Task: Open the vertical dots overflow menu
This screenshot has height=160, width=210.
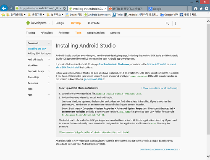Action: [176, 24]
